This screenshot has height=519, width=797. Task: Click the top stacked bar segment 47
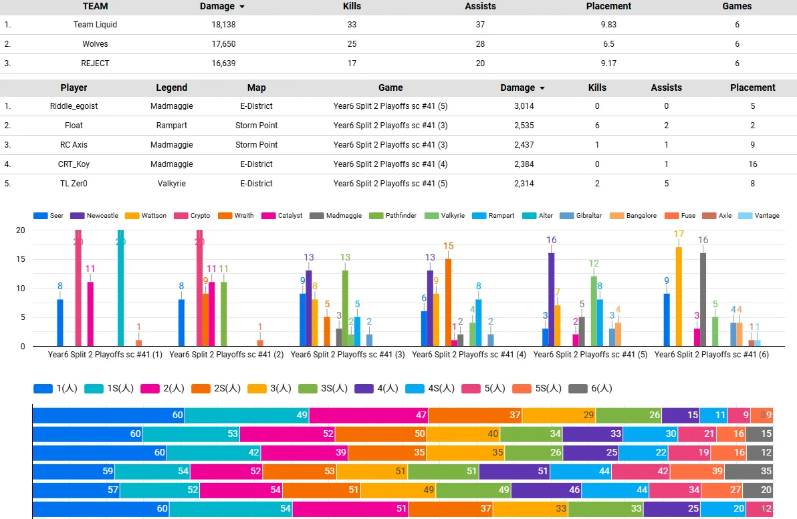[x=368, y=415]
